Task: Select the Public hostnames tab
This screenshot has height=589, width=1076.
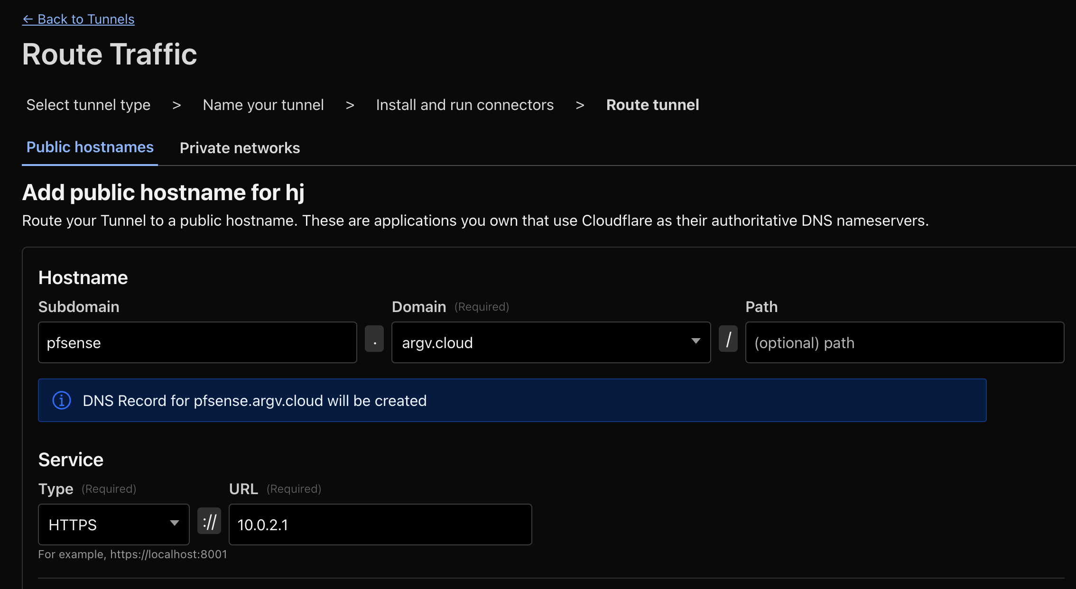Action: [x=90, y=147]
